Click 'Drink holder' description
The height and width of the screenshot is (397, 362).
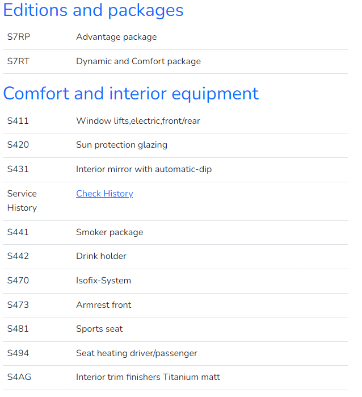point(101,256)
